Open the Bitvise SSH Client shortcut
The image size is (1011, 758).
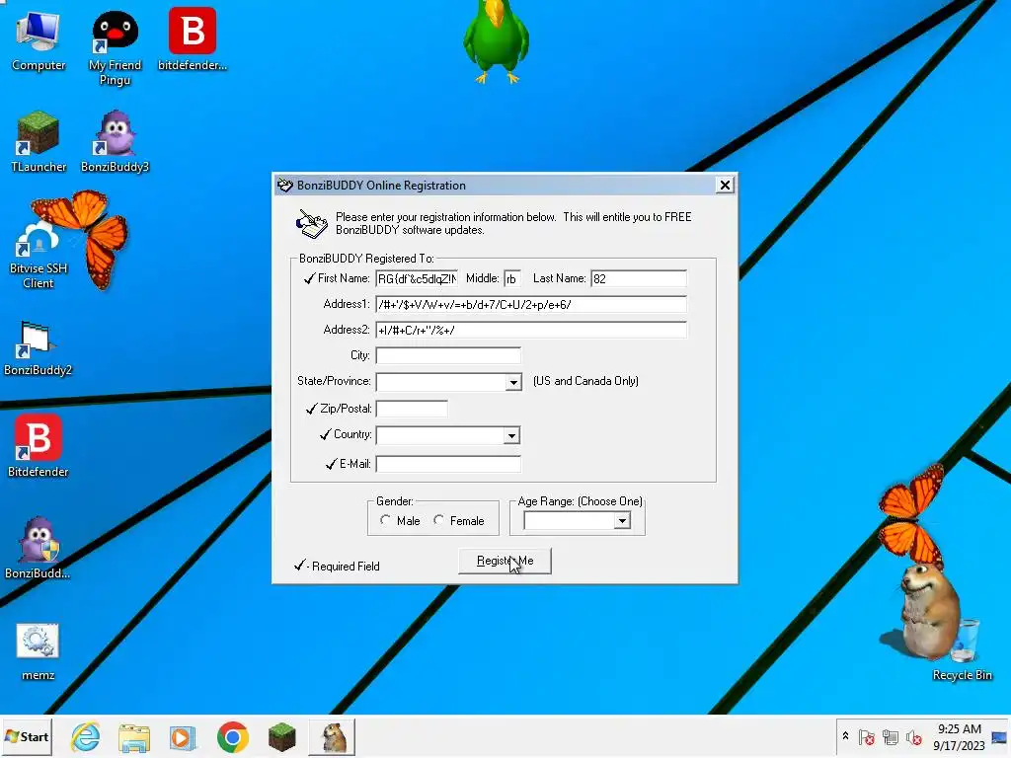pos(39,255)
